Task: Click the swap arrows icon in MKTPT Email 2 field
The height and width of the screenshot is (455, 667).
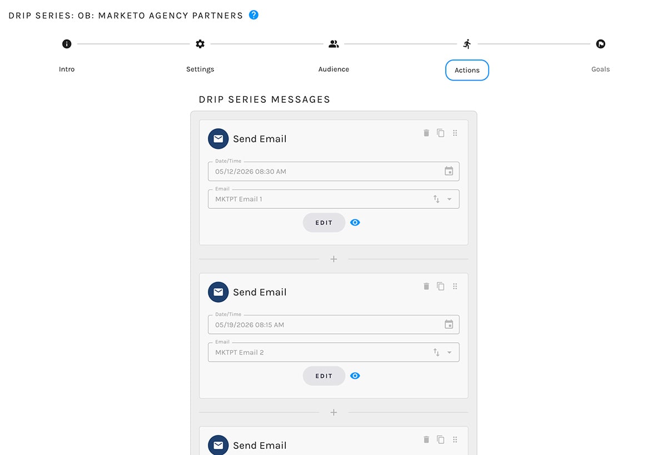Action: 436,352
